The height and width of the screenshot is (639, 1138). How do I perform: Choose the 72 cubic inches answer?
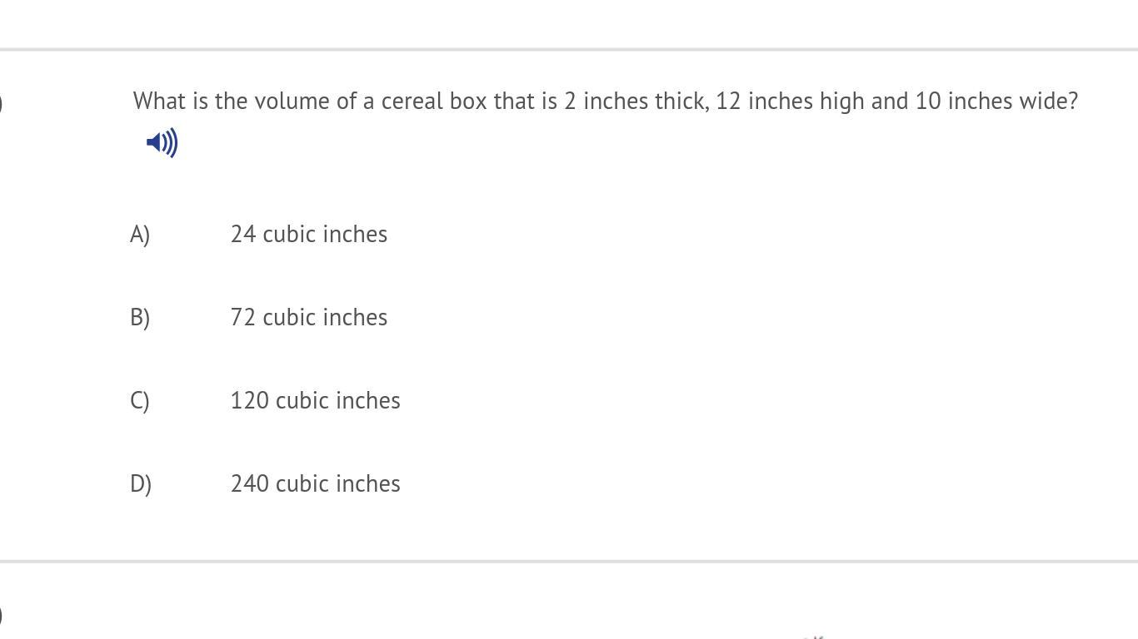tap(309, 317)
